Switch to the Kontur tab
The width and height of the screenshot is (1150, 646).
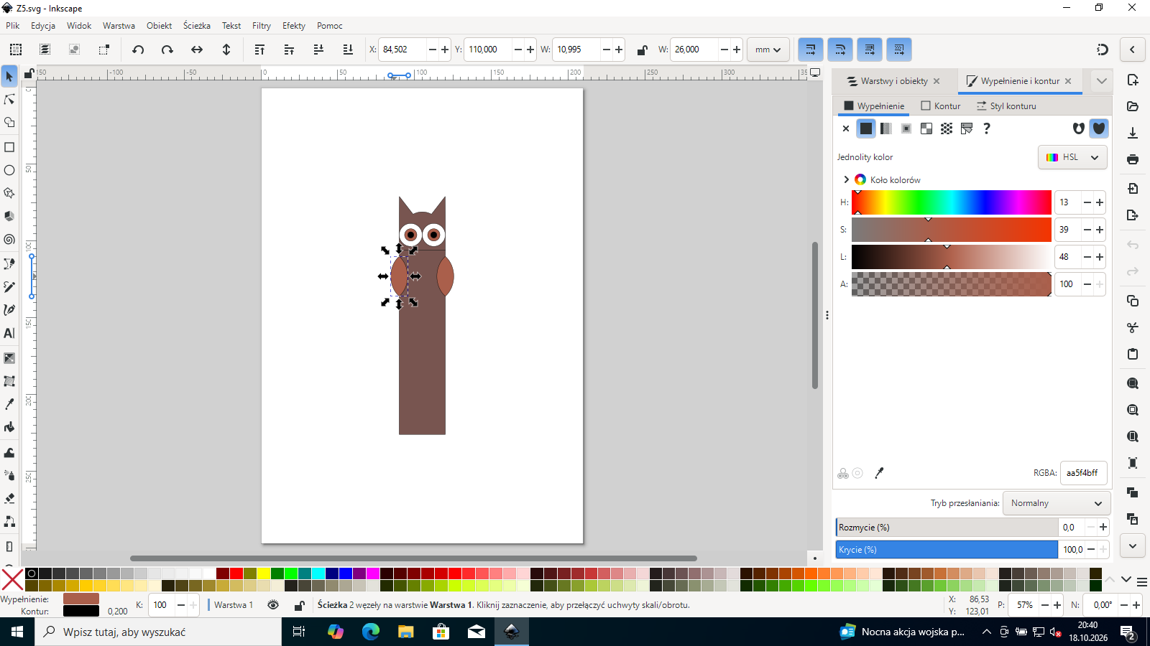[x=941, y=106]
